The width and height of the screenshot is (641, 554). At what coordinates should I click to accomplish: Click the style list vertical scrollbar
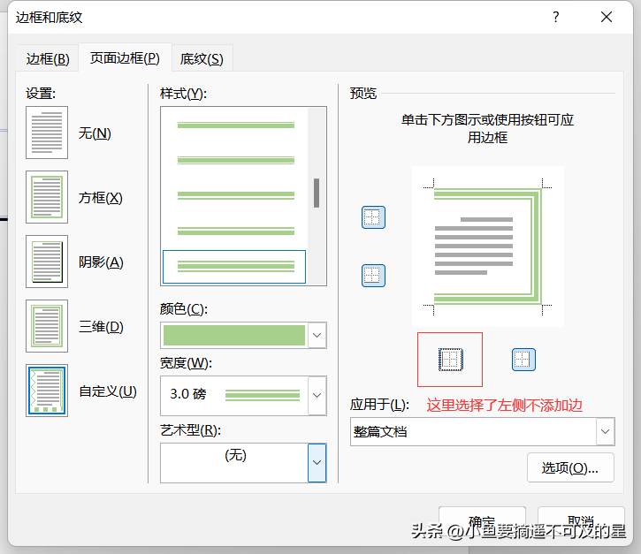(317, 194)
